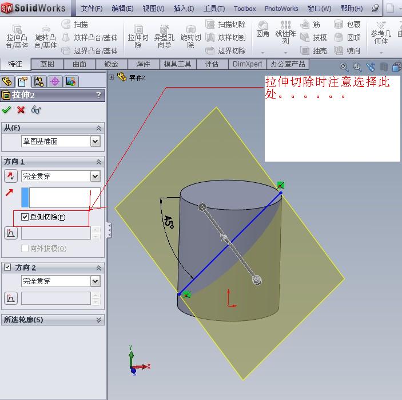Click Zoom to Fit magnifier icon
Viewport: 402px width, 400px height.
(x=344, y=67)
